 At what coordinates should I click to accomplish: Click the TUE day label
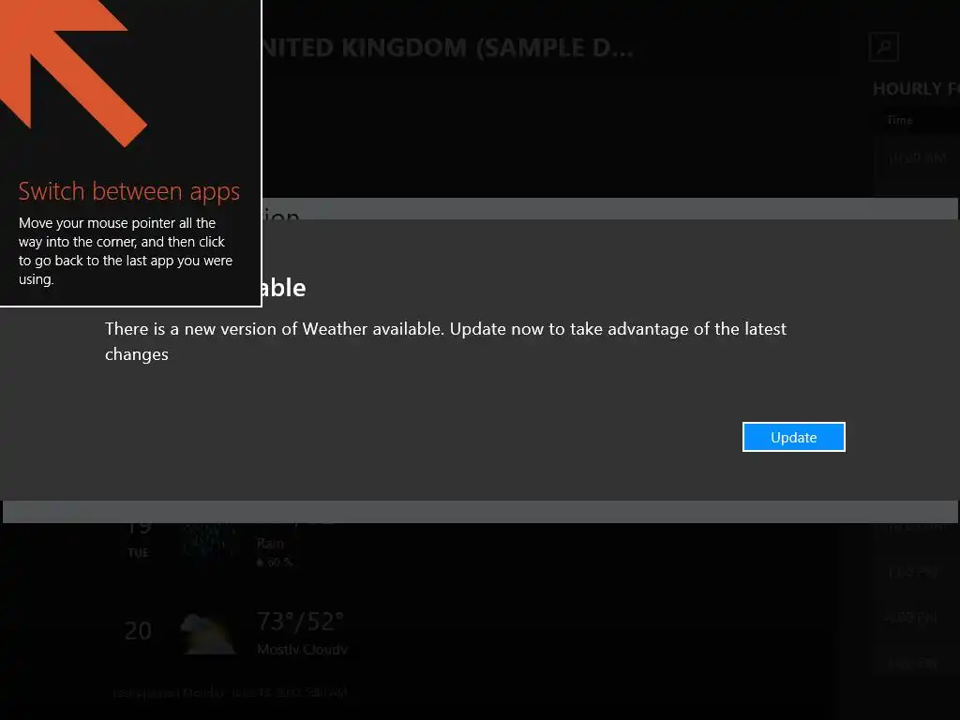[x=138, y=553]
